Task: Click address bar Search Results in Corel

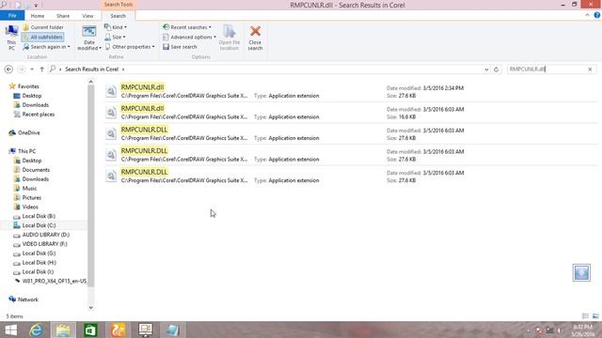Action: point(92,69)
